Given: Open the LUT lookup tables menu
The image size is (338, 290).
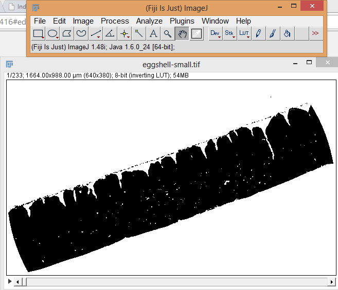Looking at the screenshot, I should pos(244,33).
